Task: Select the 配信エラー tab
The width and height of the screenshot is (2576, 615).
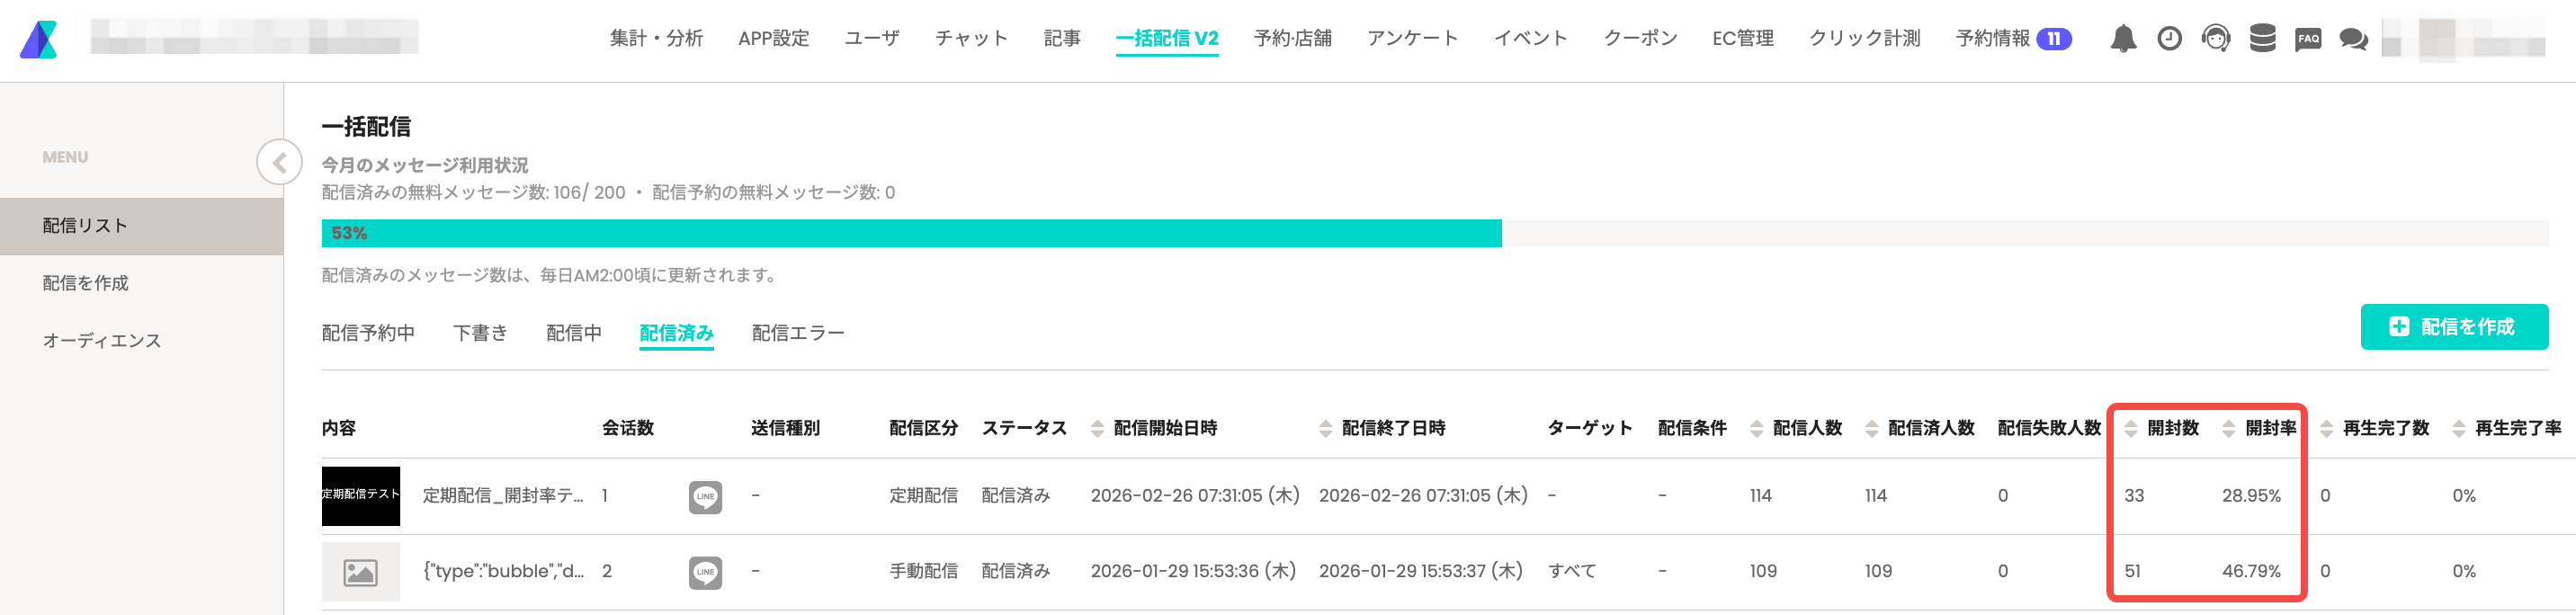Action: coord(798,333)
